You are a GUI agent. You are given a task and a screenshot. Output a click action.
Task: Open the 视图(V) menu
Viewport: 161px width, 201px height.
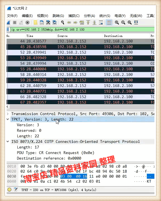[43, 16]
